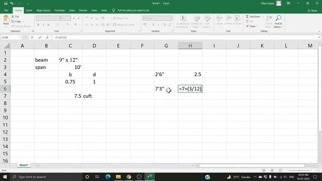Click the Undo arrow icon
Image resolution: width=322 pixels, height=181 pixels.
12,4
